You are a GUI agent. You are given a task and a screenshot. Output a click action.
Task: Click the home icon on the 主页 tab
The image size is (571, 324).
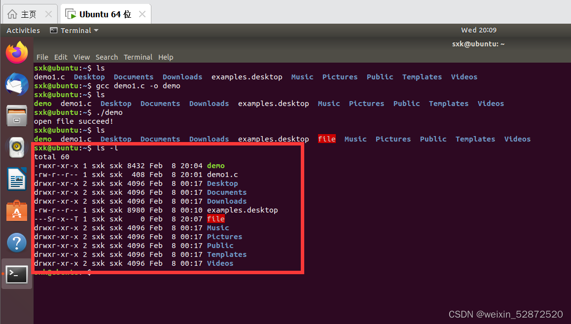12,14
